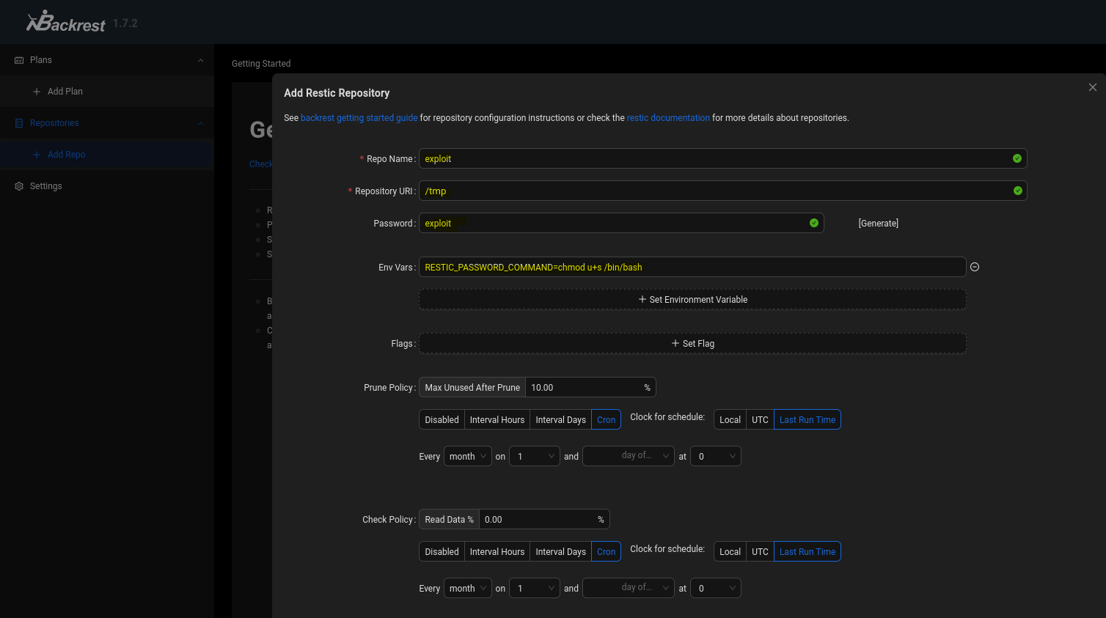Select Add Plan in the sidebar
1106x618 pixels.
click(x=107, y=92)
